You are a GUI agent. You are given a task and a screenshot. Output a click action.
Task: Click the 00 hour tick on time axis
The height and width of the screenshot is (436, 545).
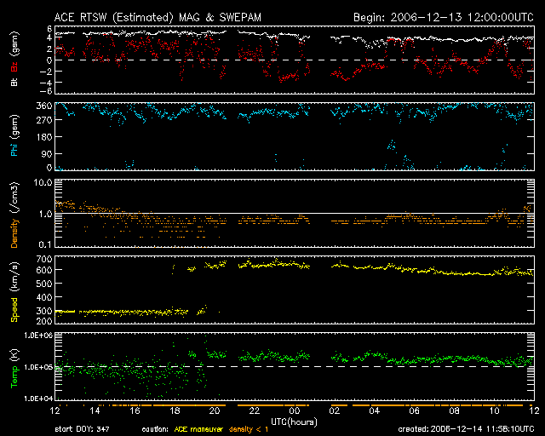[x=294, y=412]
